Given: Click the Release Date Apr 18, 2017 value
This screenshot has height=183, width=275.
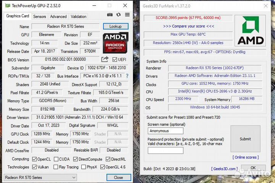Looking at the screenshot, I should click(x=45, y=51).
